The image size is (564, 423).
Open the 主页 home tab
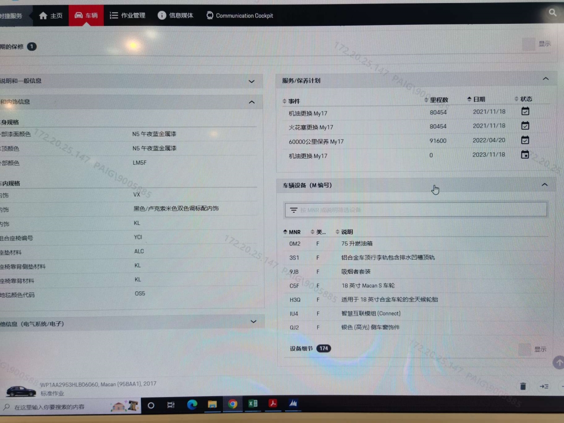51,15
